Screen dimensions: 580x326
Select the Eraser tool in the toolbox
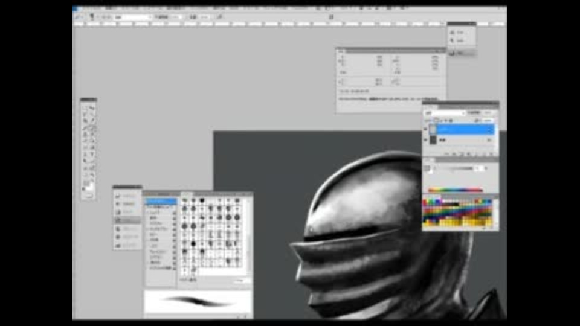tap(85, 141)
